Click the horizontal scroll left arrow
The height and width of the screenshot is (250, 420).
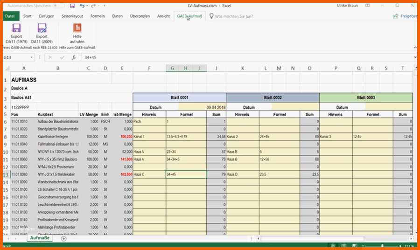point(258,238)
